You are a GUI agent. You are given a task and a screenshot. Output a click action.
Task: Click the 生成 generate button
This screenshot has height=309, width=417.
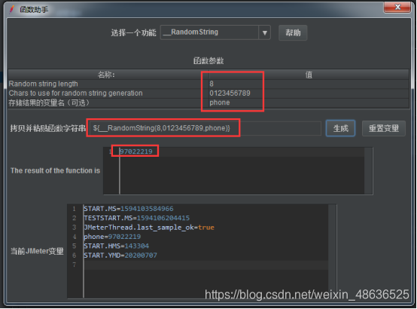340,128
